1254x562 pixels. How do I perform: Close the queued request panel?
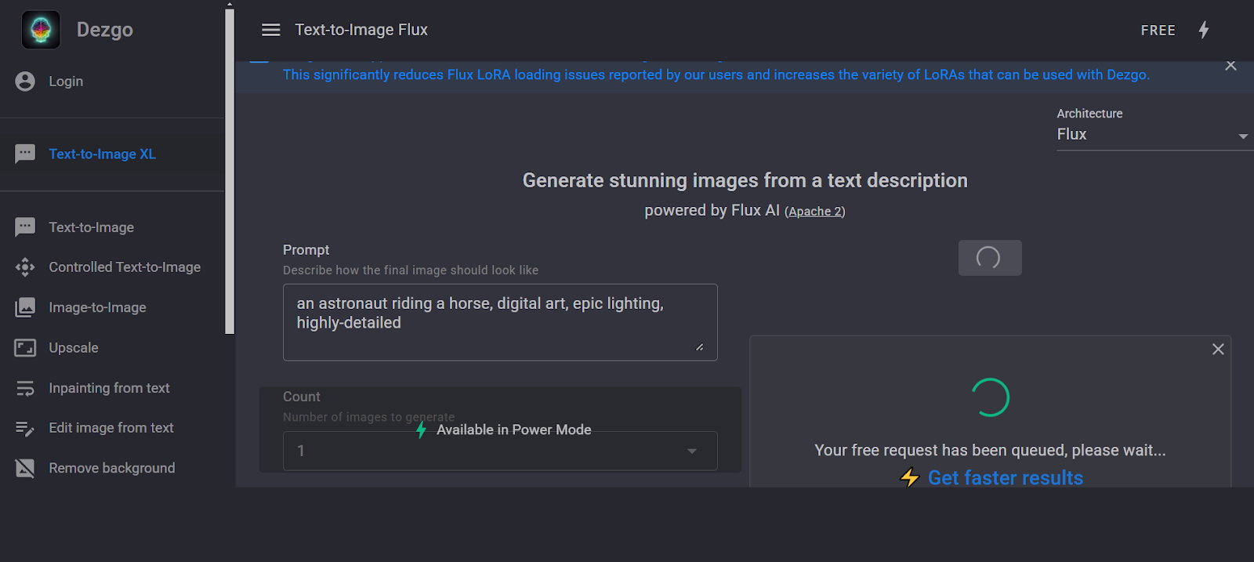[x=1218, y=349]
